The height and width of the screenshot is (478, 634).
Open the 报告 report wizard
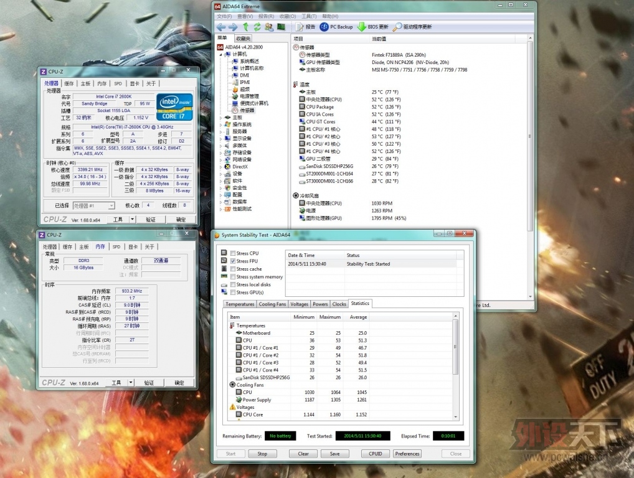point(305,27)
